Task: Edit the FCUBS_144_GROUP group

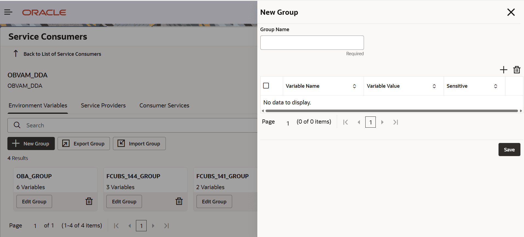Action: point(124,201)
